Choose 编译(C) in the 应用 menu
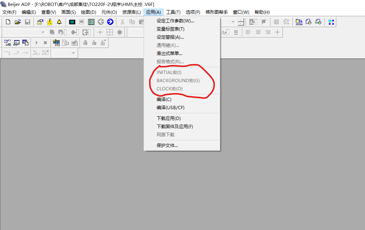The height and width of the screenshot is (230, 365). [x=164, y=99]
